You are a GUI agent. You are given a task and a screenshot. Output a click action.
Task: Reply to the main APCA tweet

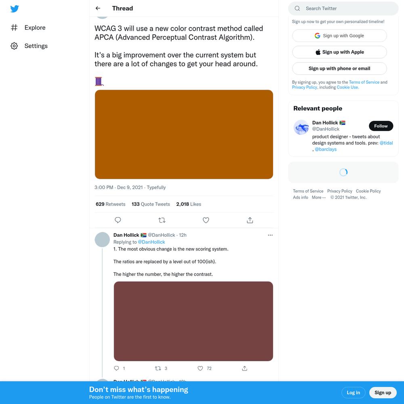[x=118, y=220]
